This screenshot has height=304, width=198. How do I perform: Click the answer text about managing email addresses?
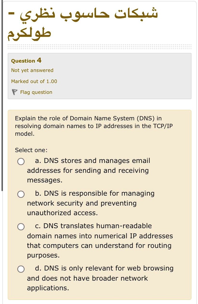point(89,170)
